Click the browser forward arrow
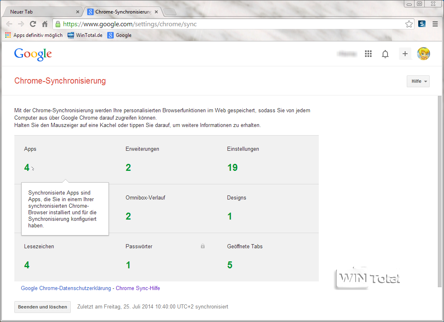 [x=21, y=24]
